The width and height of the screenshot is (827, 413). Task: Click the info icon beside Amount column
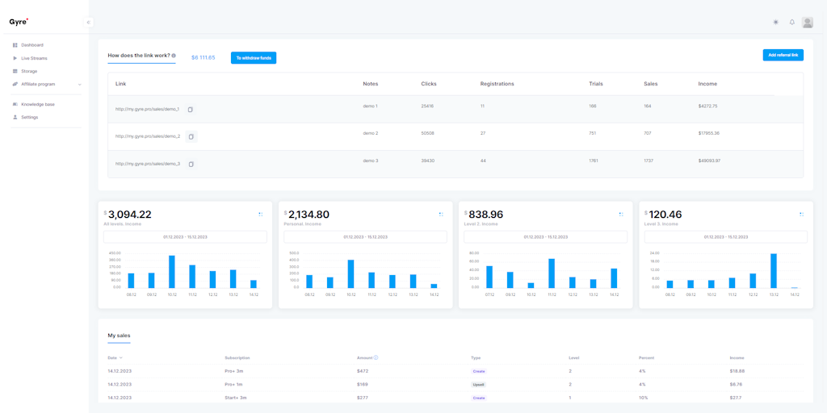pos(376,357)
